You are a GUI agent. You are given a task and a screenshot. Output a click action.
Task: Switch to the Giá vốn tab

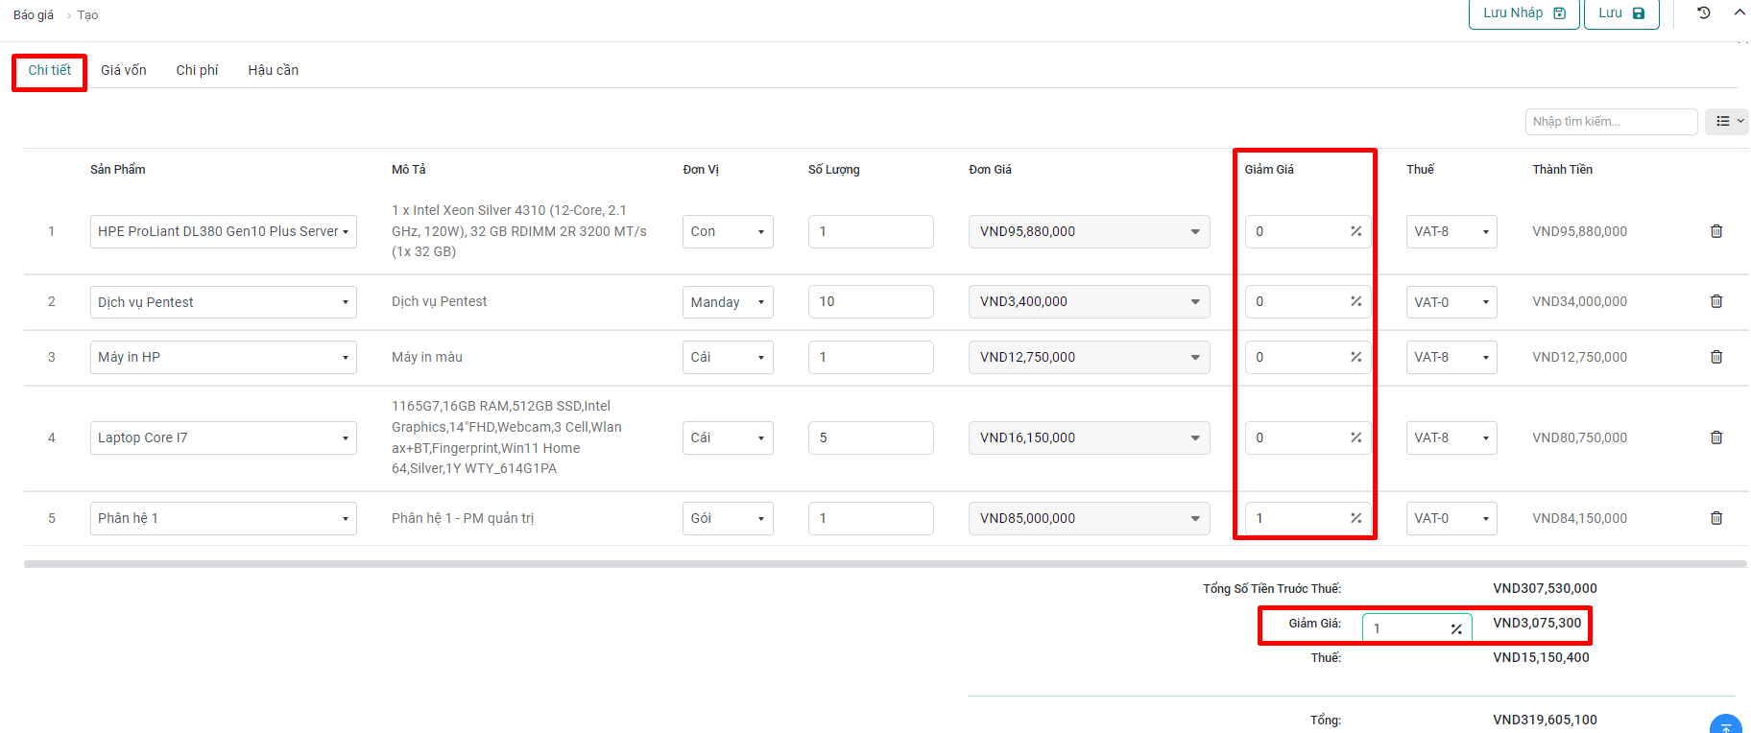pos(124,70)
